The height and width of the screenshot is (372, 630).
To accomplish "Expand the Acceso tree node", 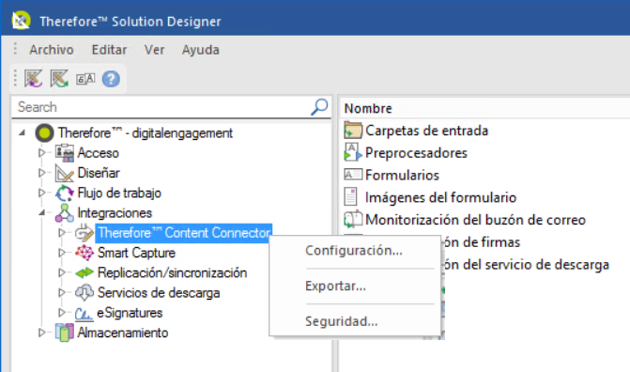I will tap(42, 153).
